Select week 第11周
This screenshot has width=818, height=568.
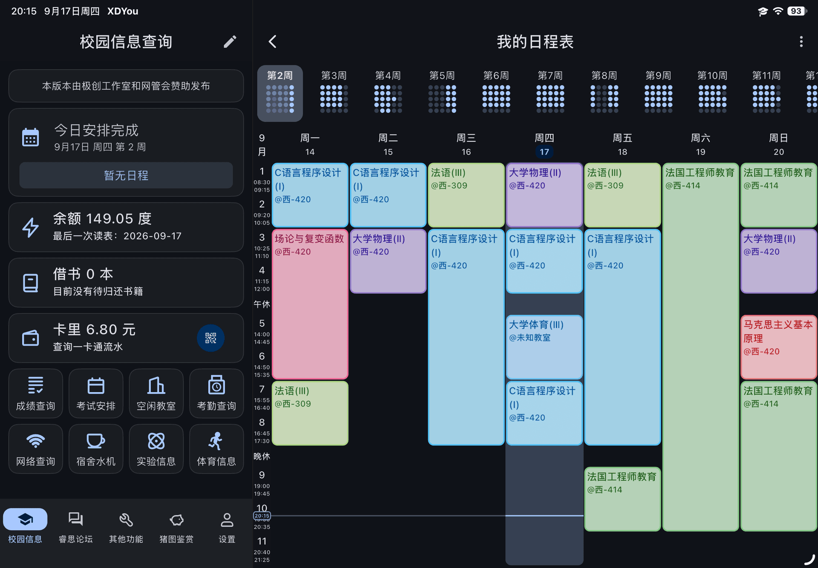click(767, 93)
